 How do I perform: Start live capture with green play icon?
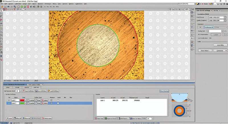coord(22,7)
